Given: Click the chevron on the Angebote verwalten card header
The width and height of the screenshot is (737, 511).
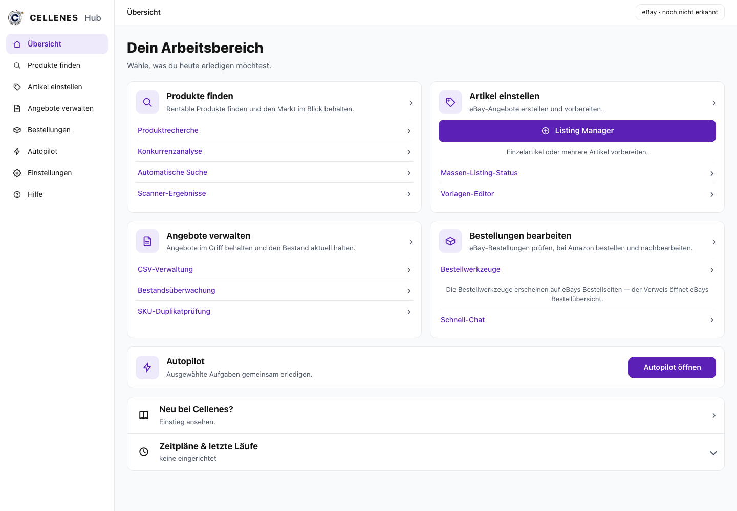Looking at the screenshot, I should click(x=411, y=242).
